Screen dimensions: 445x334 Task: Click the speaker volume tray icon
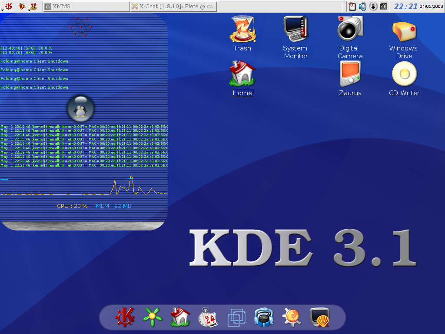tap(362, 6)
